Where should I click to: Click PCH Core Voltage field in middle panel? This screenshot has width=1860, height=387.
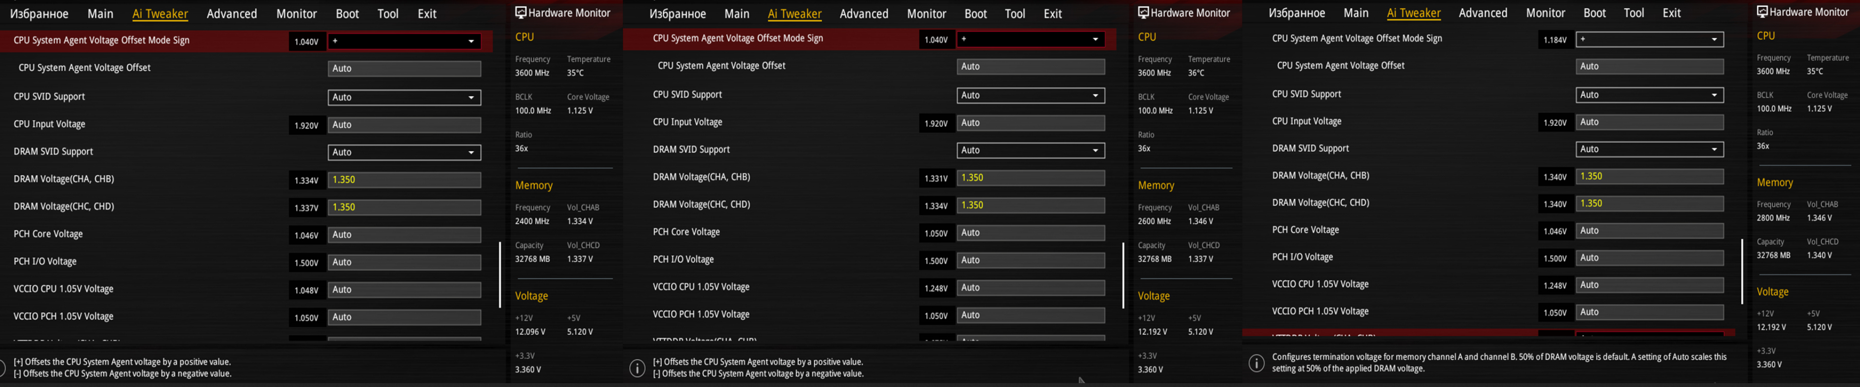[x=1031, y=232]
